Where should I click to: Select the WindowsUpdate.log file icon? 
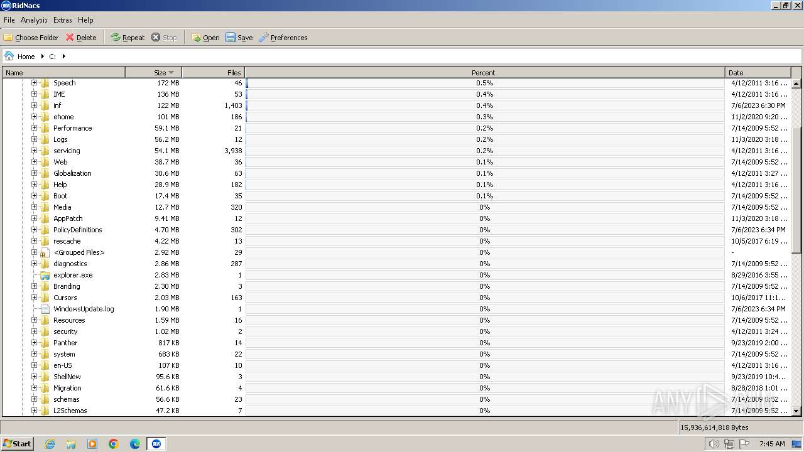point(45,309)
